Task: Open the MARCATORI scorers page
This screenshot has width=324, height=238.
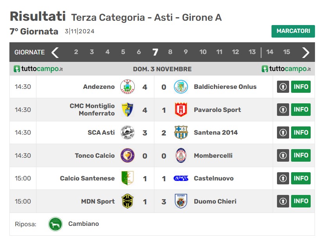Action: (x=293, y=31)
